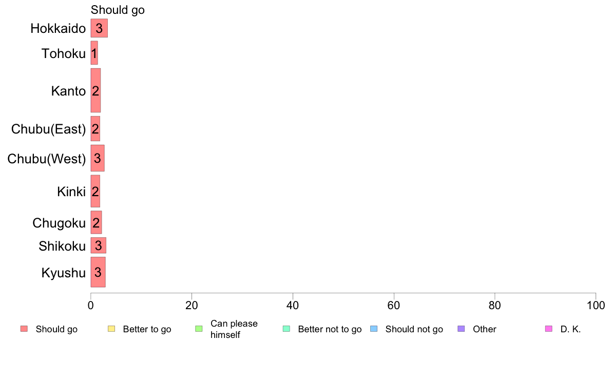The height and width of the screenshot is (378, 610).
Task: Click the green Can please himself swatch
Action: (x=199, y=329)
